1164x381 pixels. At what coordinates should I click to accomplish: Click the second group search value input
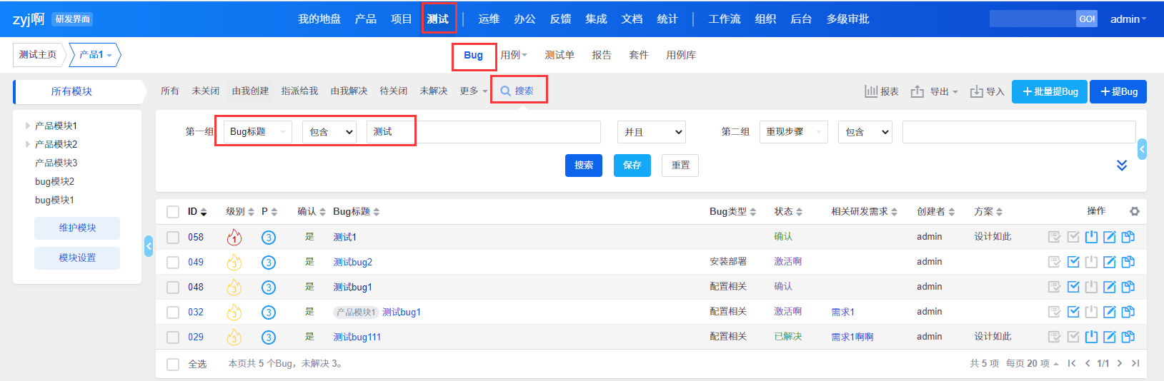(x=1019, y=132)
